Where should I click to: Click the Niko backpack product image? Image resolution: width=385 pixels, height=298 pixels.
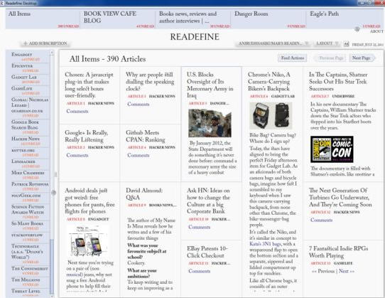coord(271,116)
